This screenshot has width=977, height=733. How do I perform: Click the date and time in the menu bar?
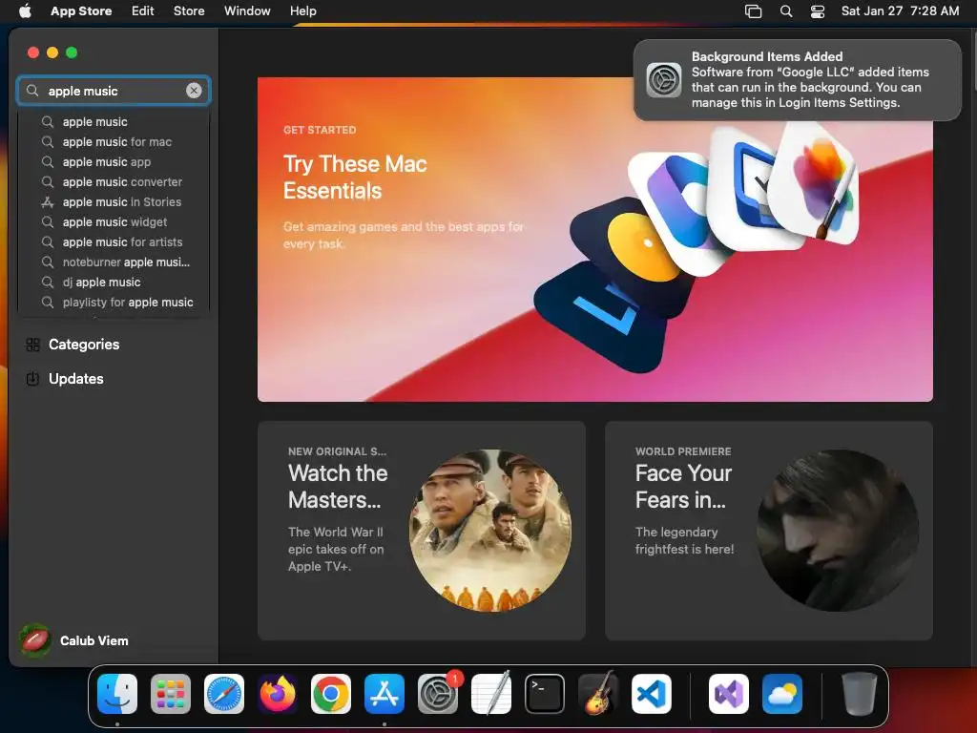900,10
